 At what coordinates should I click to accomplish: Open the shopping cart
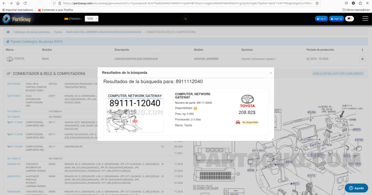[x=349, y=19]
